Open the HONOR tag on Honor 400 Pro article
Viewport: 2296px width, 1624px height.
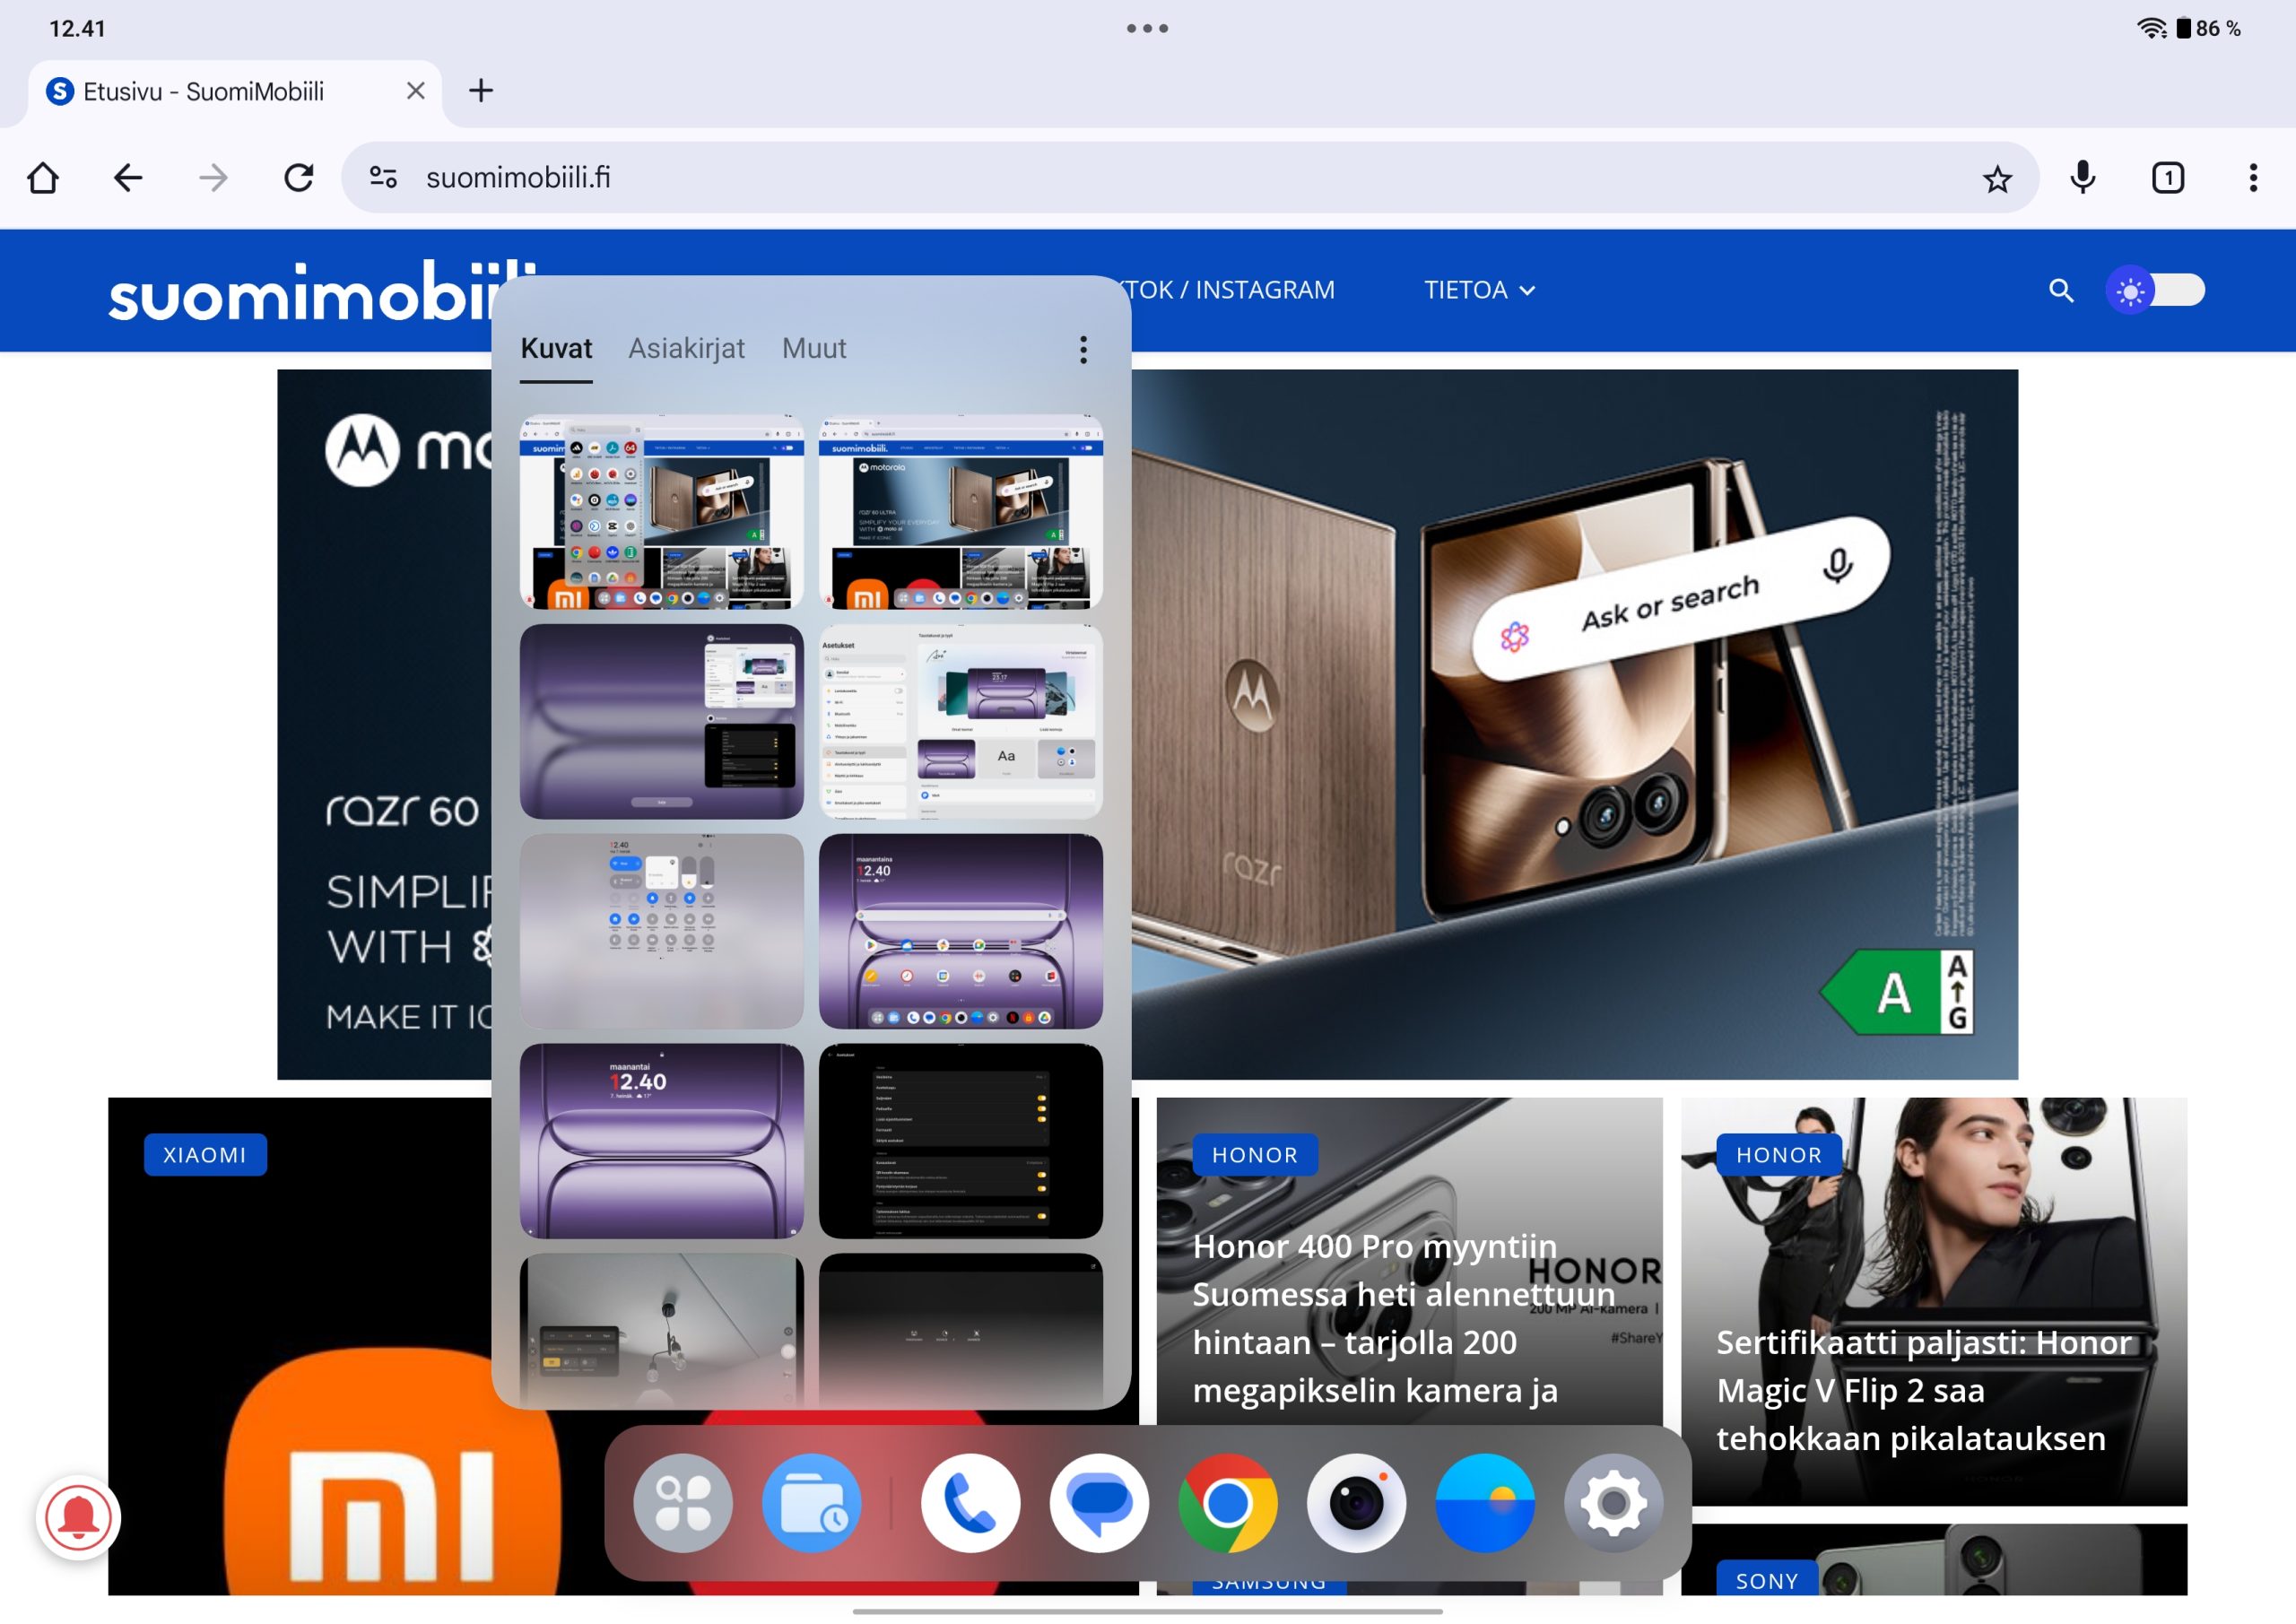1255,1155
